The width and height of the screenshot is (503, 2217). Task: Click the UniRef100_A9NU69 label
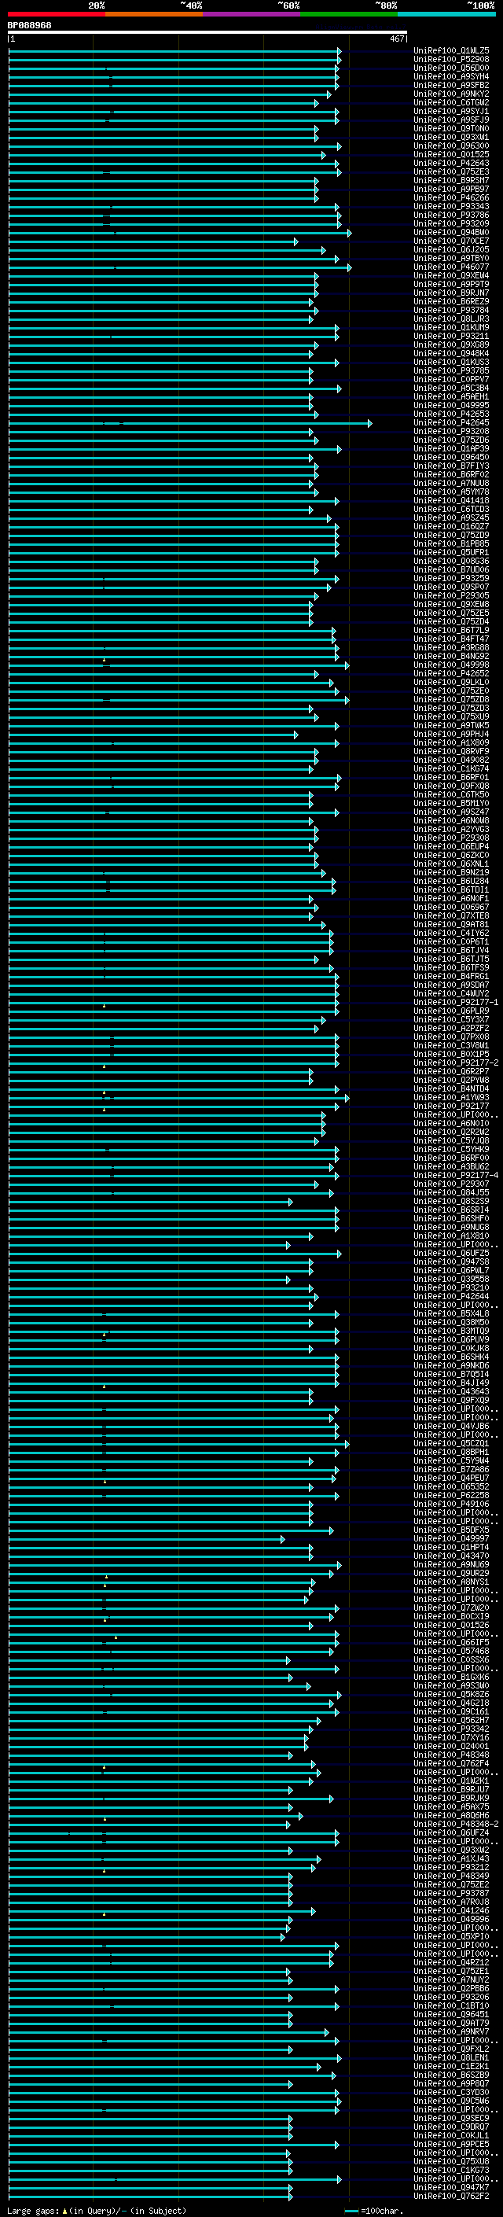[451, 1564]
